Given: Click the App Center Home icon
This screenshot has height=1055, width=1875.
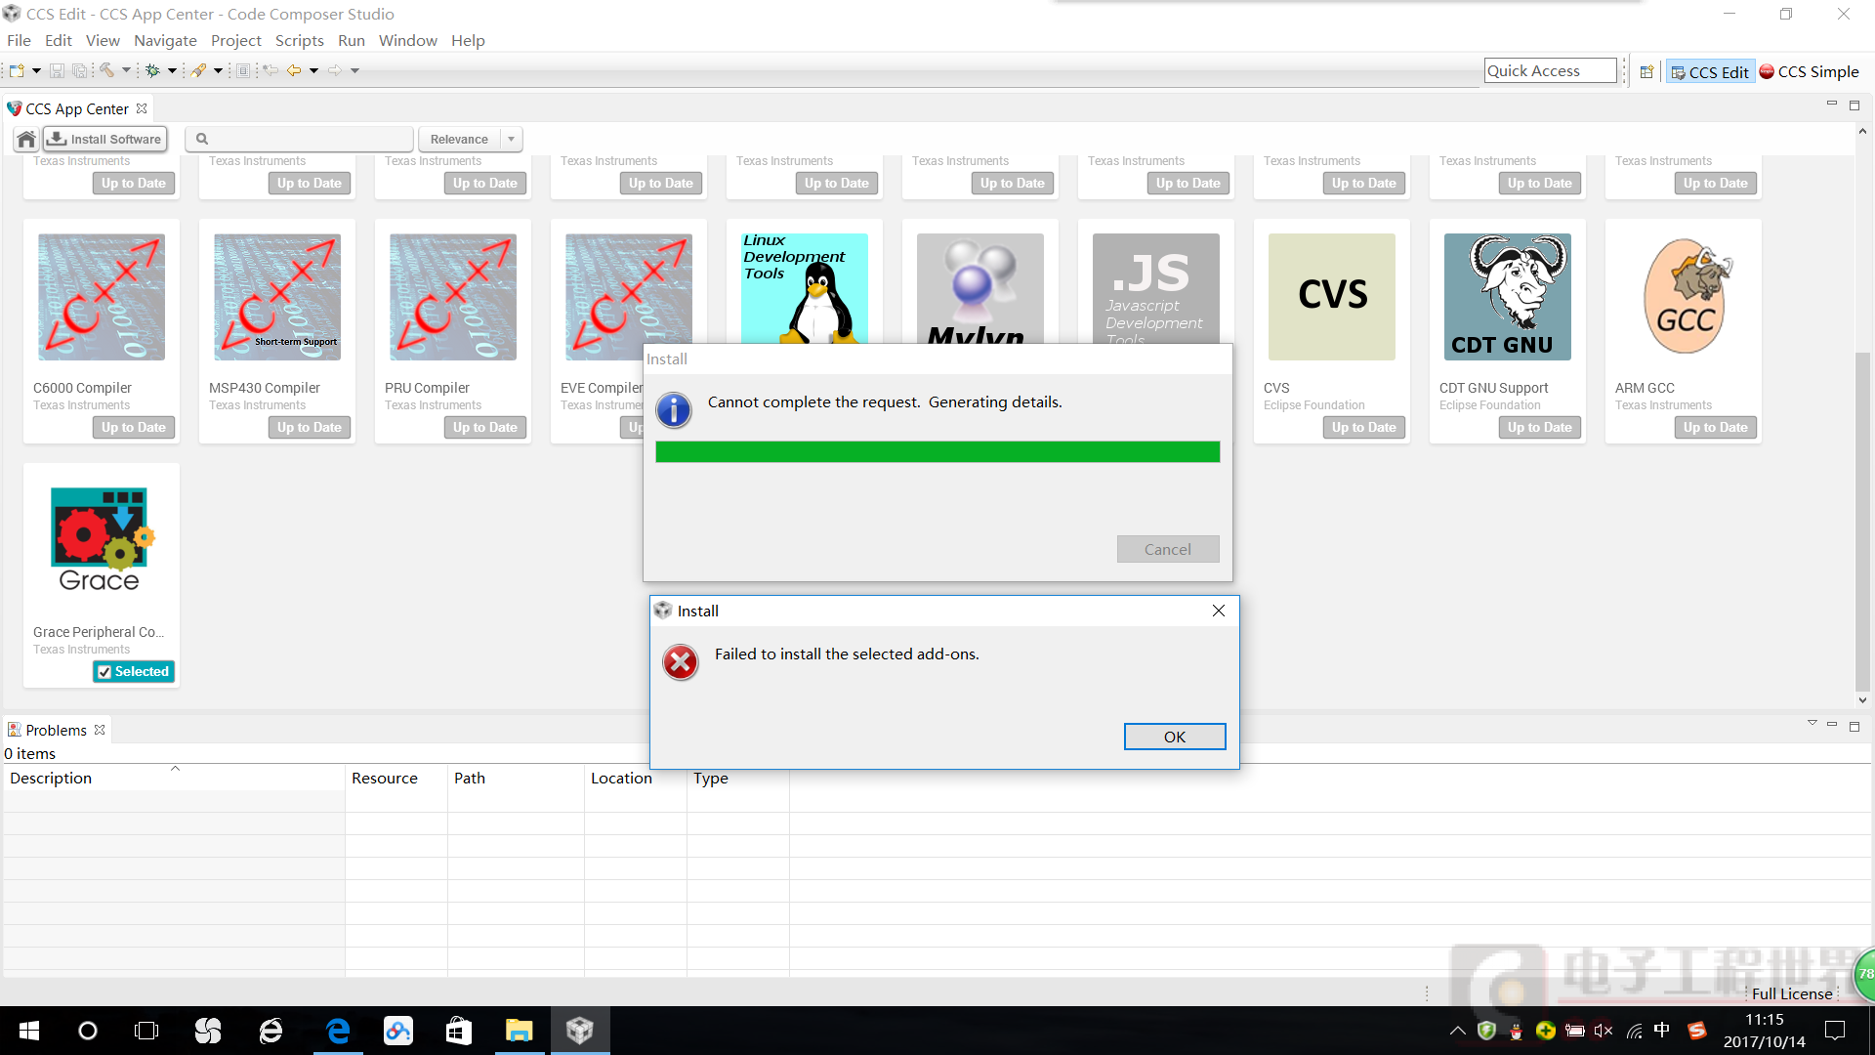Looking at the screenshot, I should tap(26, 139).
